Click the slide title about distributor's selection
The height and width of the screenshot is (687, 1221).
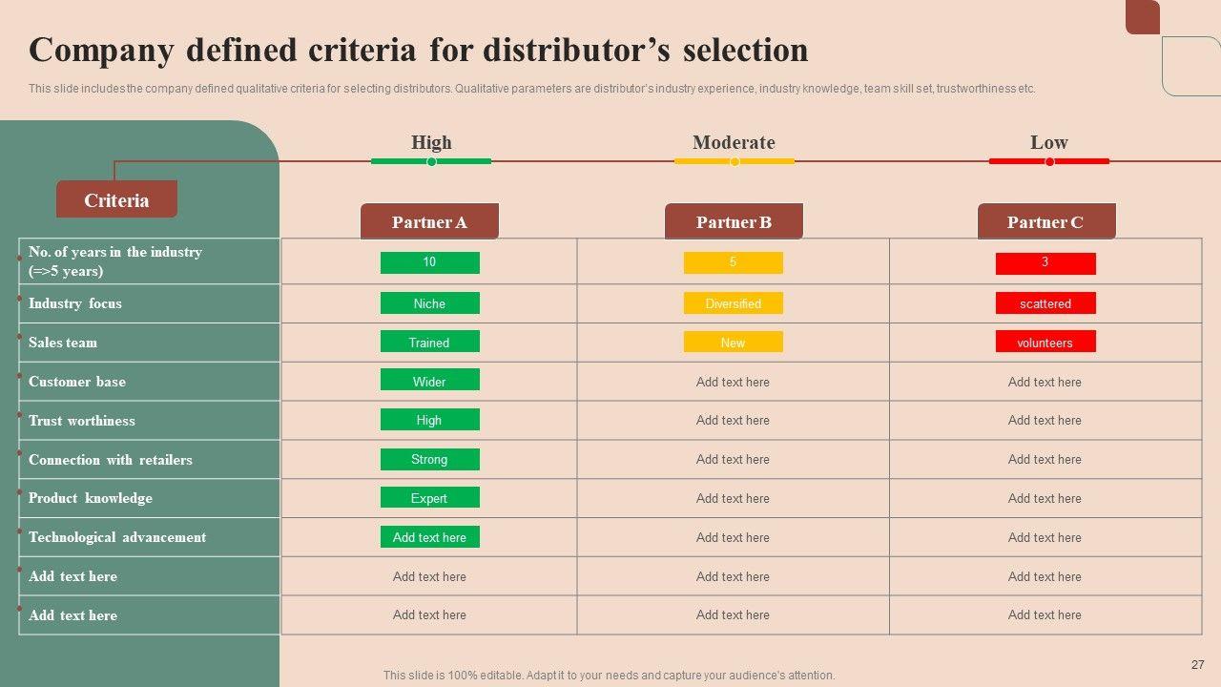[x=419, y=50]
